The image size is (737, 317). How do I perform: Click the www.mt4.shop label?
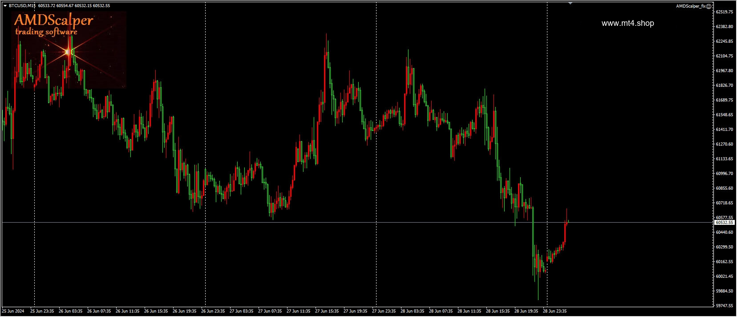click(628, 23)
